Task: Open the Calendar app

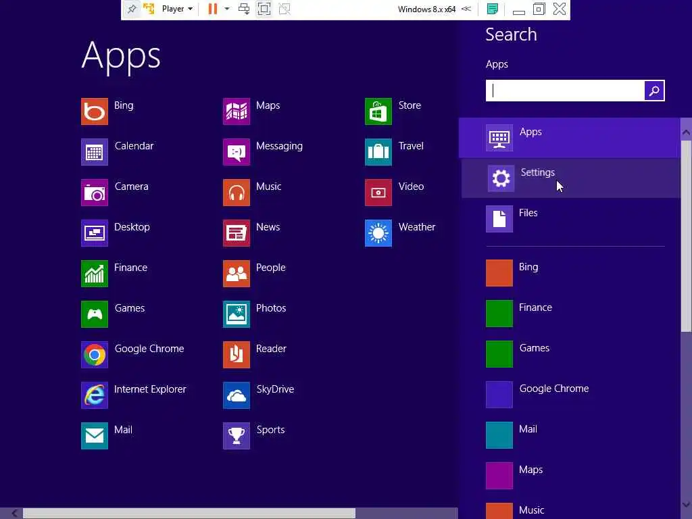Action: (x=118, y=152)
